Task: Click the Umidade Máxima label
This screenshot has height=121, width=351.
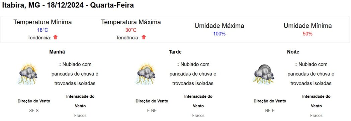Action: pyautogui.click(x=220, y=26)
